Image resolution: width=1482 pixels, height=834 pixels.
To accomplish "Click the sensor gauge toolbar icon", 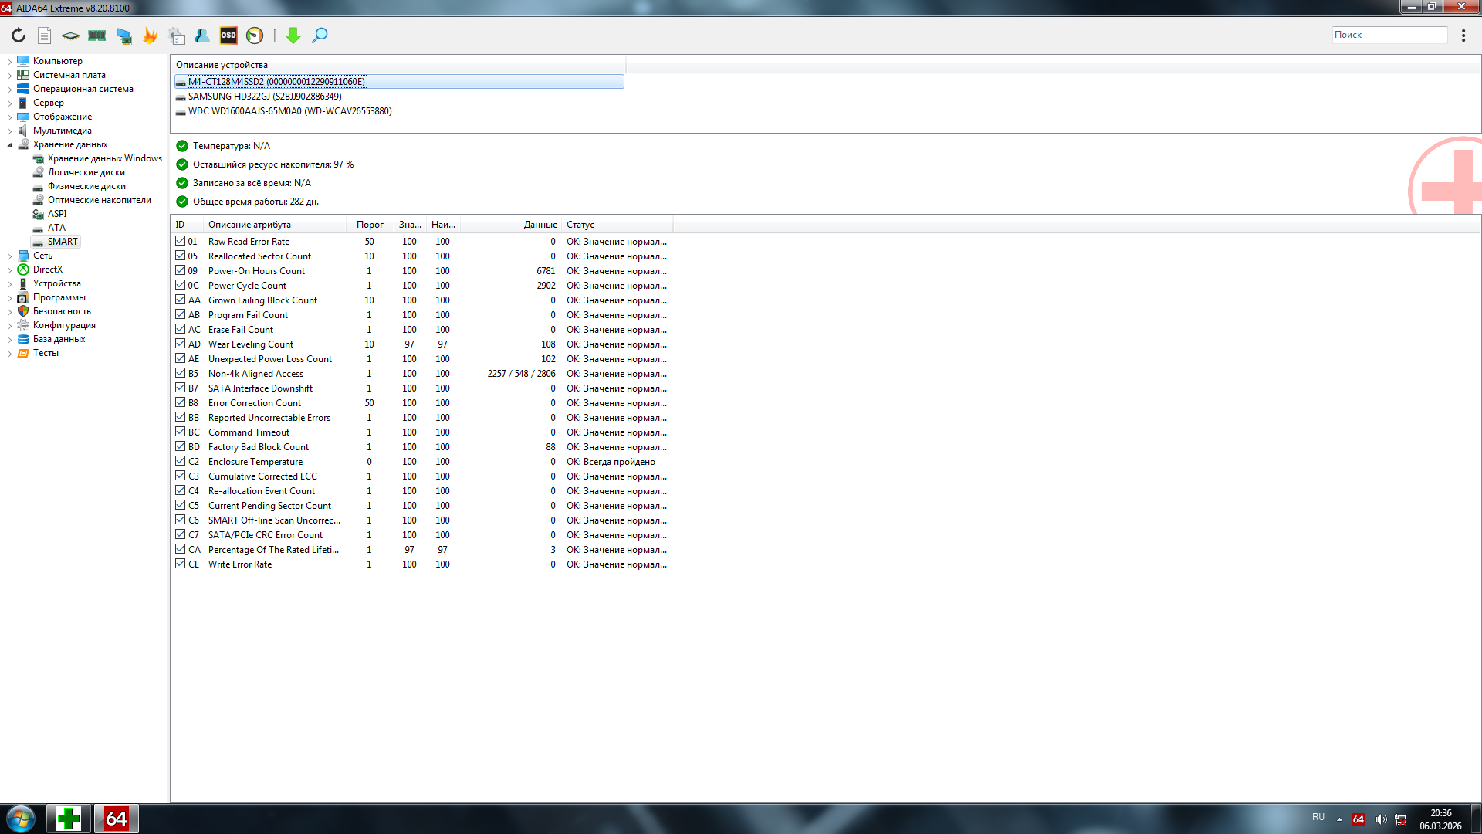I will pos(255,36).
